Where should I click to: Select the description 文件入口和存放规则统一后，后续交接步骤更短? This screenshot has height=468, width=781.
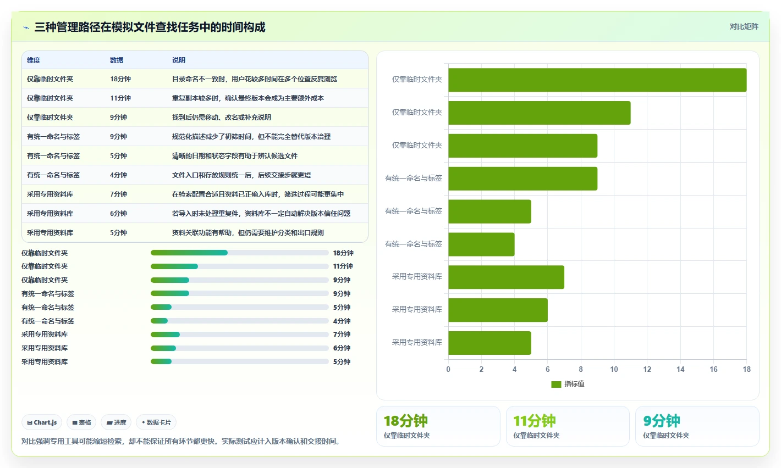(241, 175)
